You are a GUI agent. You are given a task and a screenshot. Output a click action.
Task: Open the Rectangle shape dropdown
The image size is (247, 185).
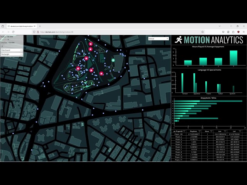coord(12,54)
